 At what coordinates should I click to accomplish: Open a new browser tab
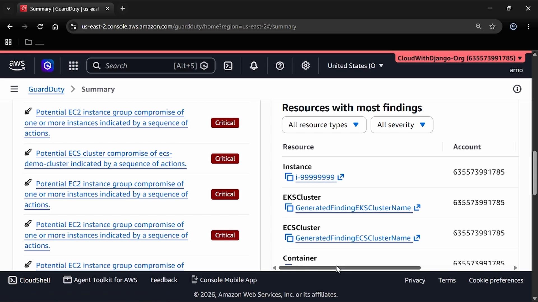pos(123,9)
